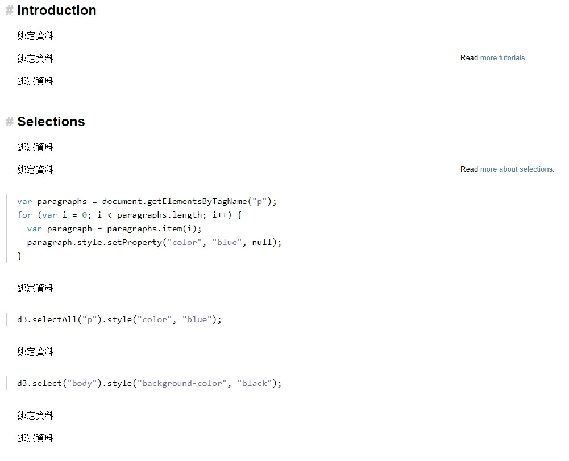This screenshot has width=569, height=461.
Task: Click the d3.select("body") code snippet
Action: 149,383
